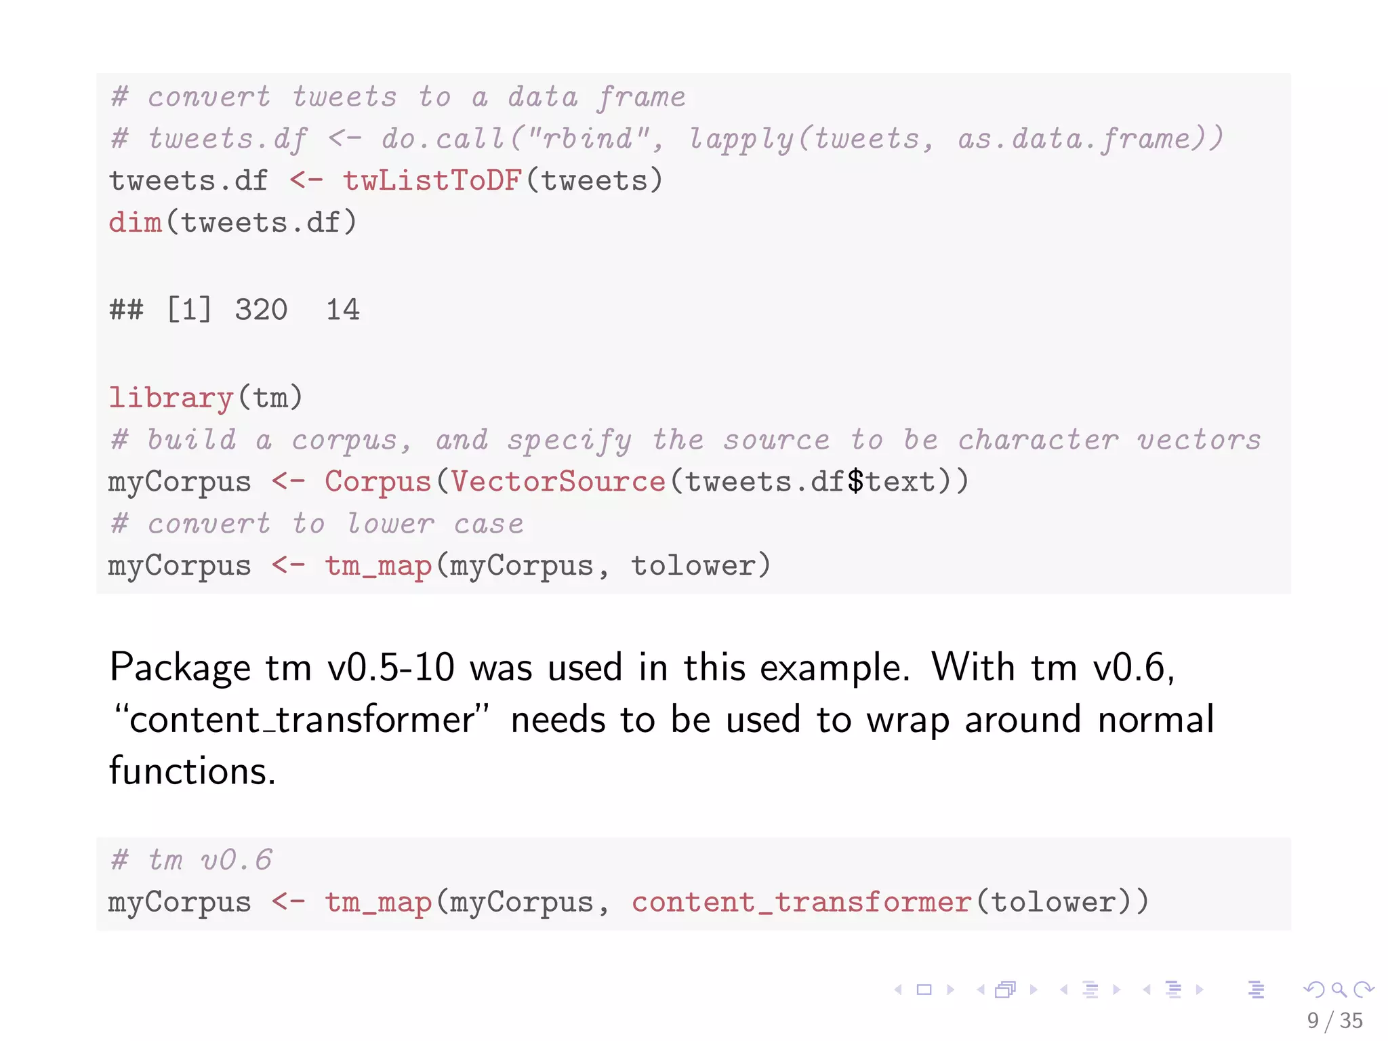Click the presentation outline bars icon

coord(1257,989)
